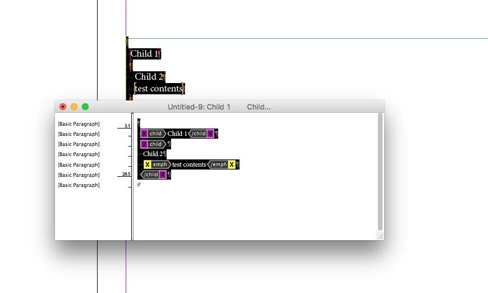Click the closing /child tag marker after Child 1

pyautogui.click(x=201, y=134)
